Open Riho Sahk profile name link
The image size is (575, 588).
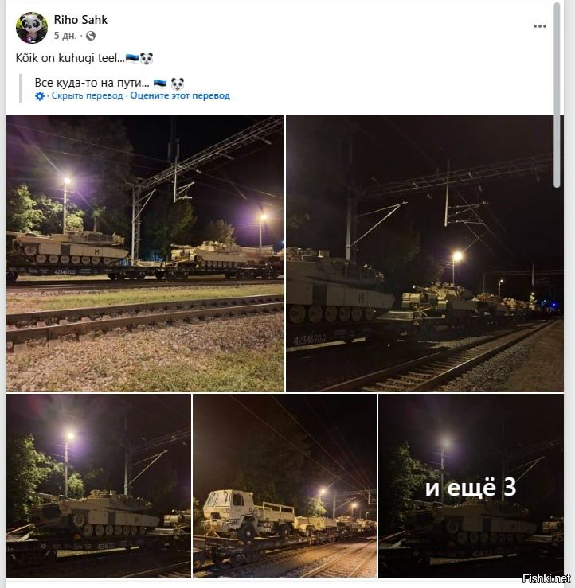[80, 20]
